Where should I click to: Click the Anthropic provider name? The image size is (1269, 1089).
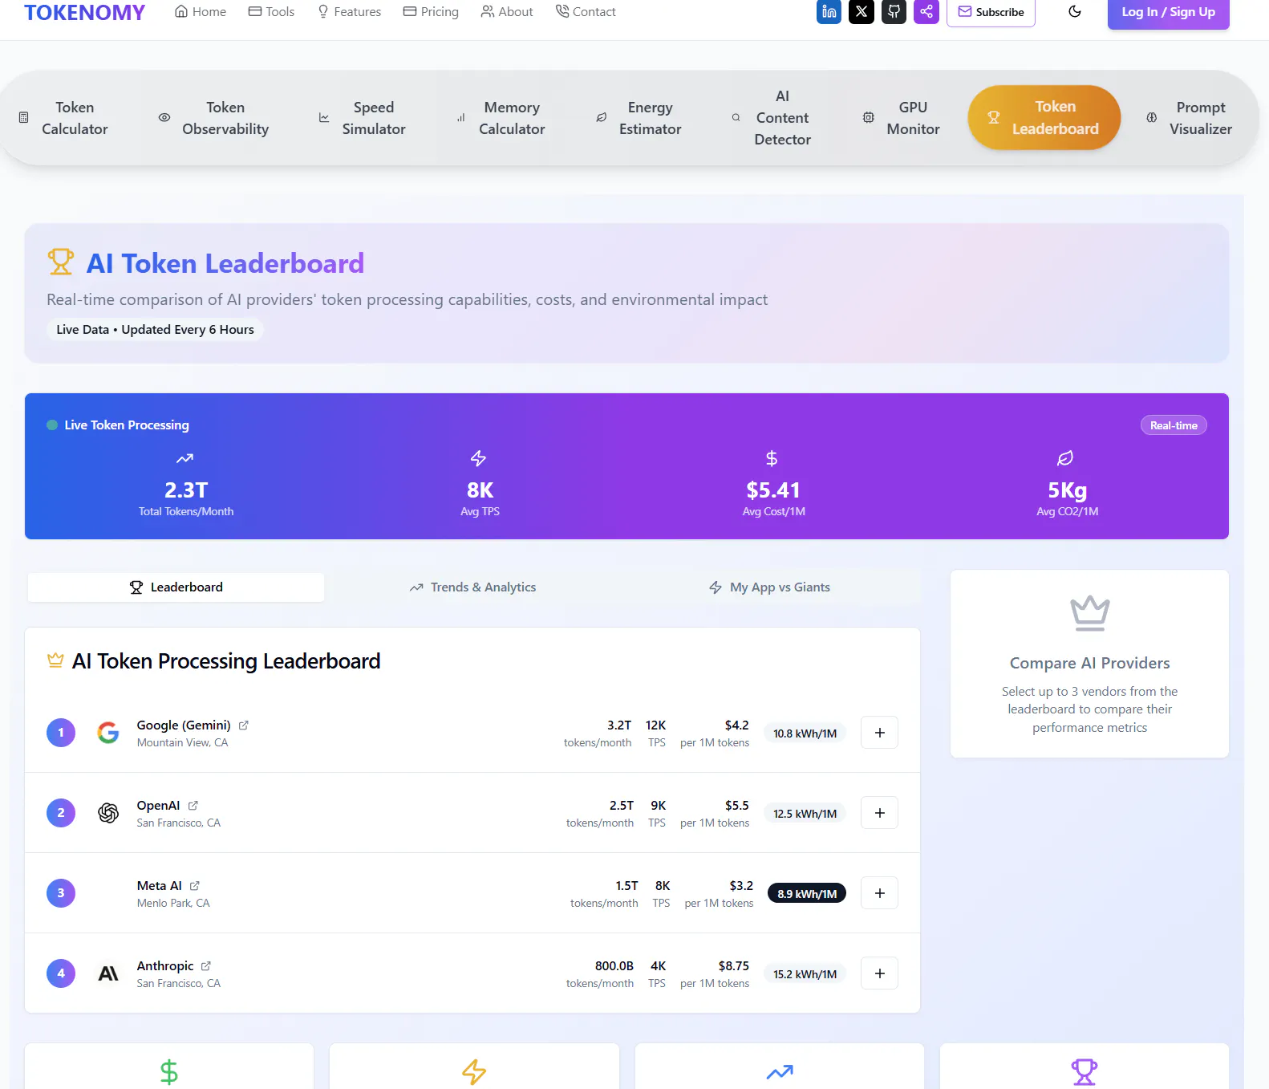click(x=165, y=966)
